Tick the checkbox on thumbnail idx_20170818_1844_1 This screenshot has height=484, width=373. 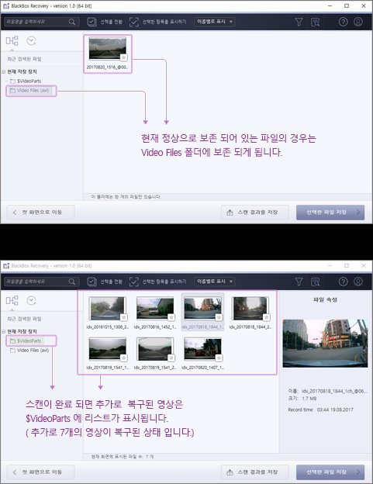(219, 317)
